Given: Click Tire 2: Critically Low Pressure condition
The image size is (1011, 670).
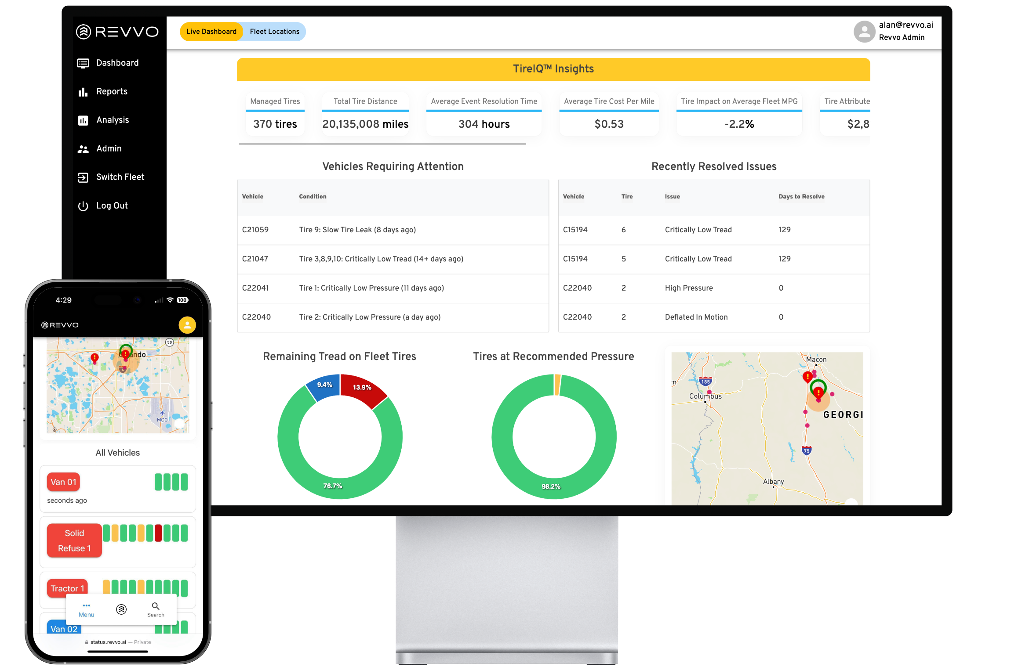Looking at the screenshot, I should point(370,317).
